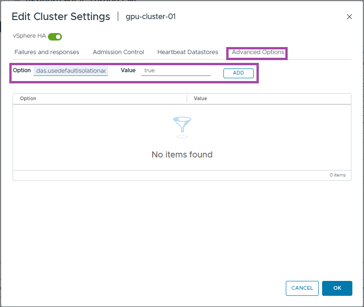364x307 pixels.
Task: Click the No items found message
Action: [x=182, y=155]
